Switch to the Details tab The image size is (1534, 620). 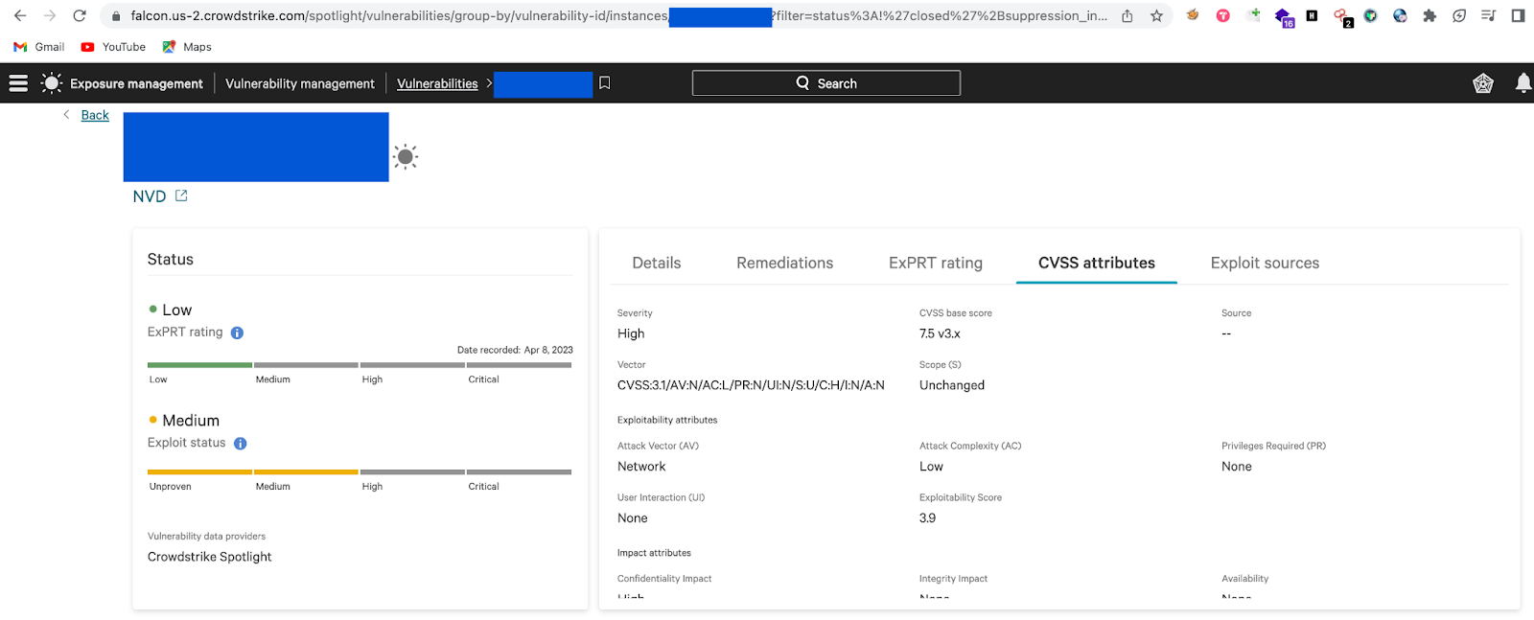[657, 263]
